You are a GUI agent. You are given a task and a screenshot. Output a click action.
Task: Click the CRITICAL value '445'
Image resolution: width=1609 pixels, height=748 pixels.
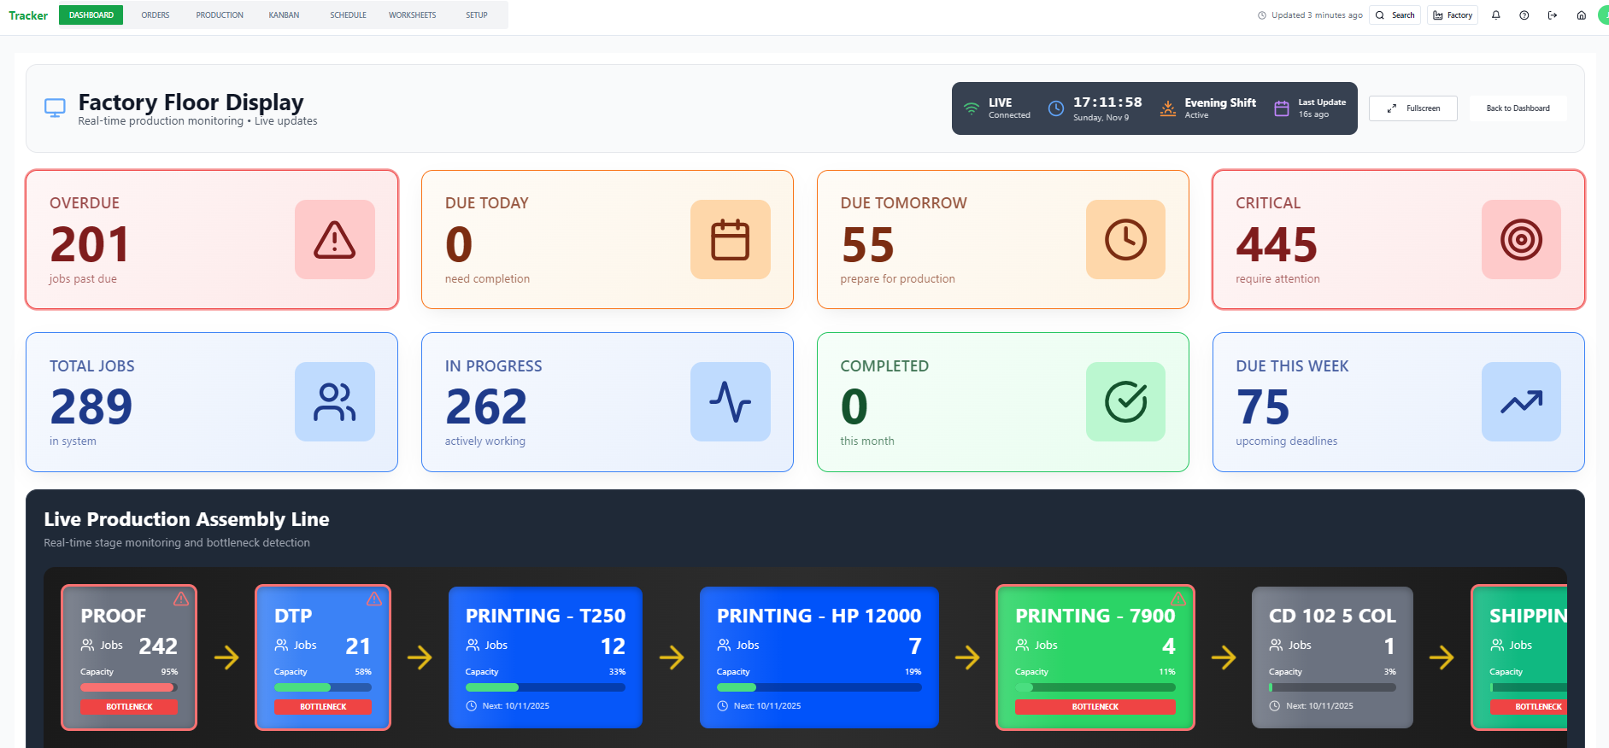click(x=1277, y=244)
